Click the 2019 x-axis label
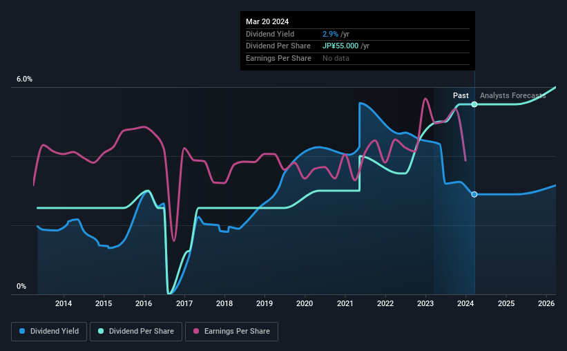Image resolution: width=567 pixels, height=351 pixels. coord(265,303)
